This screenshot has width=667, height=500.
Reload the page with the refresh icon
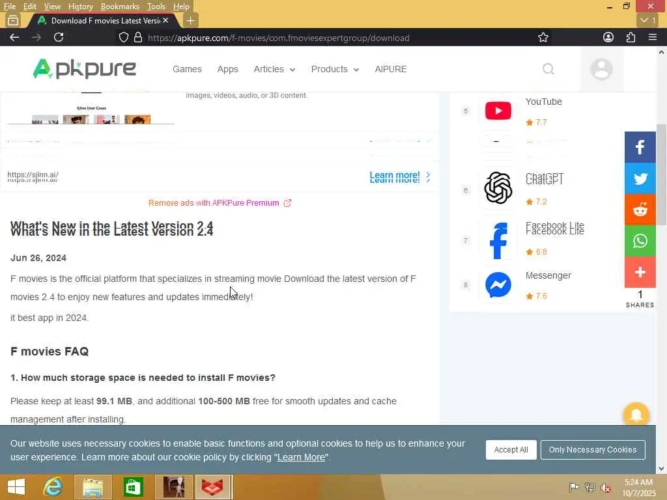pos(59,37)
